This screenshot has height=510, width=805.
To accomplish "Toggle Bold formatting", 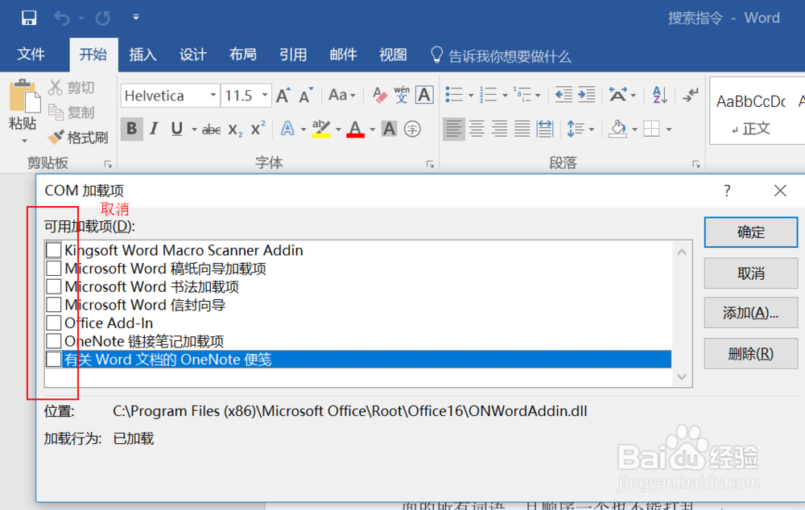I will click(x=131, y=129).
